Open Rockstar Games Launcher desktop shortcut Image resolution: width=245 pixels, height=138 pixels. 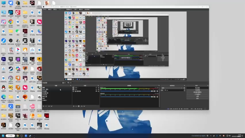(x=39, y=61)
